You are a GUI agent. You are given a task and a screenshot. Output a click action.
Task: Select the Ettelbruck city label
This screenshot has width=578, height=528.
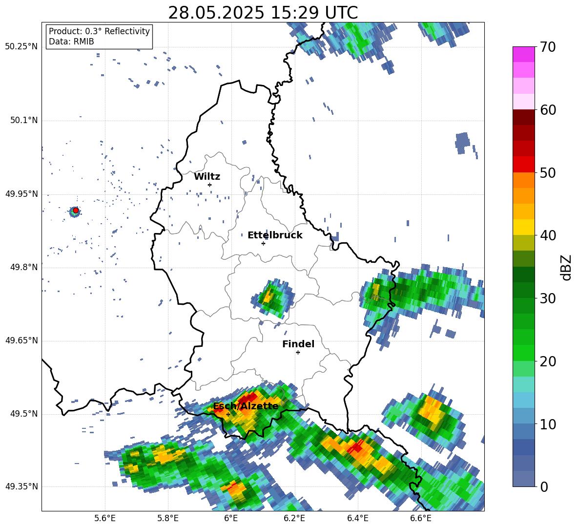(275, 235)
